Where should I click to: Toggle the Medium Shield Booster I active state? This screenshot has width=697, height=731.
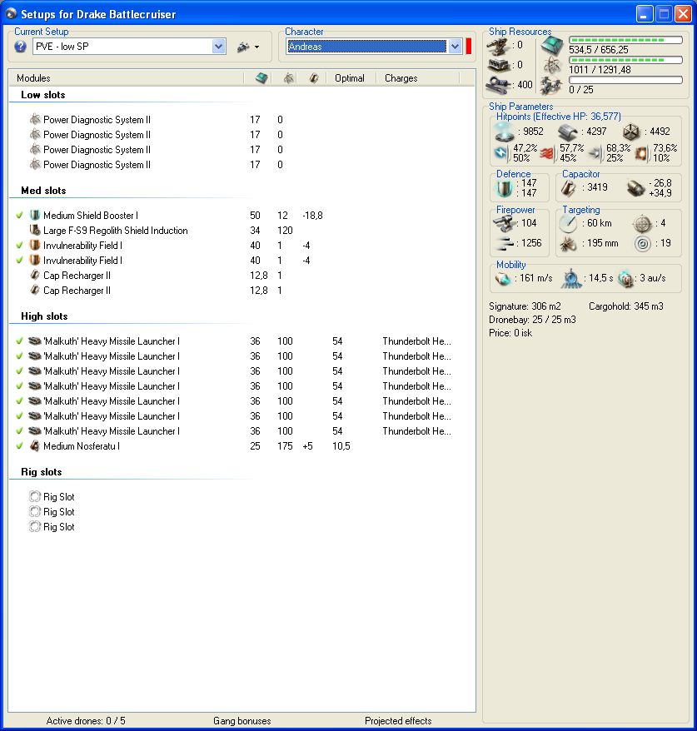tap(20, 216)
